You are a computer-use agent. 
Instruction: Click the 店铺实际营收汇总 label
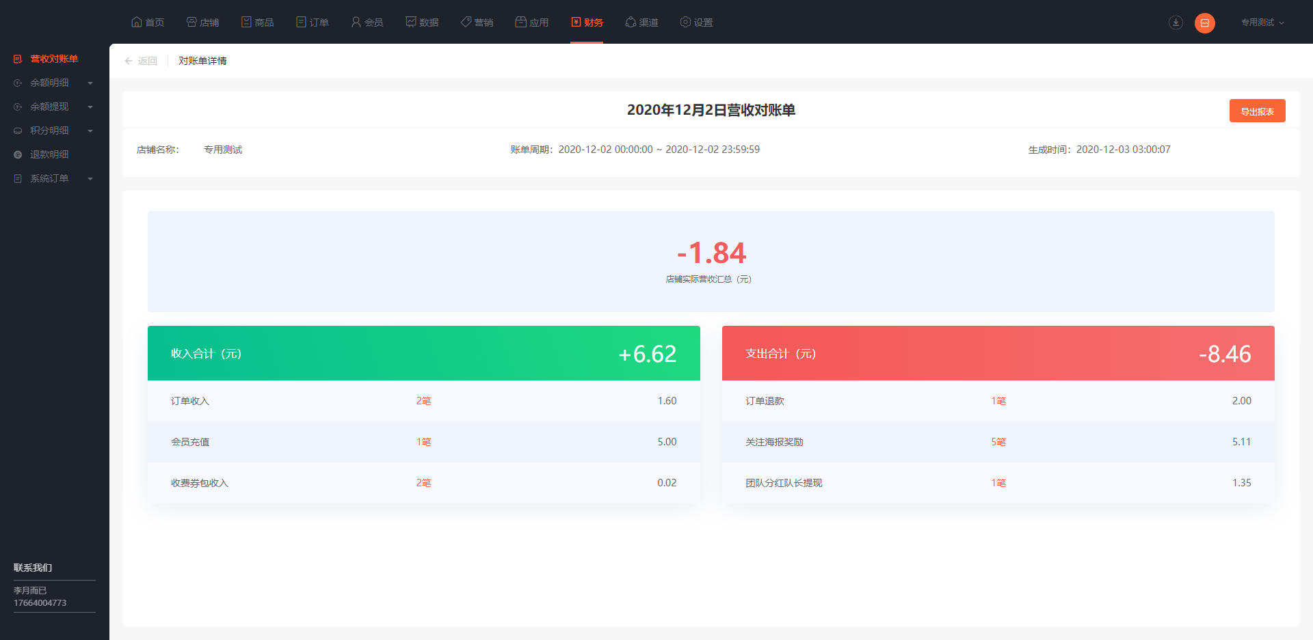coord(708,279)
